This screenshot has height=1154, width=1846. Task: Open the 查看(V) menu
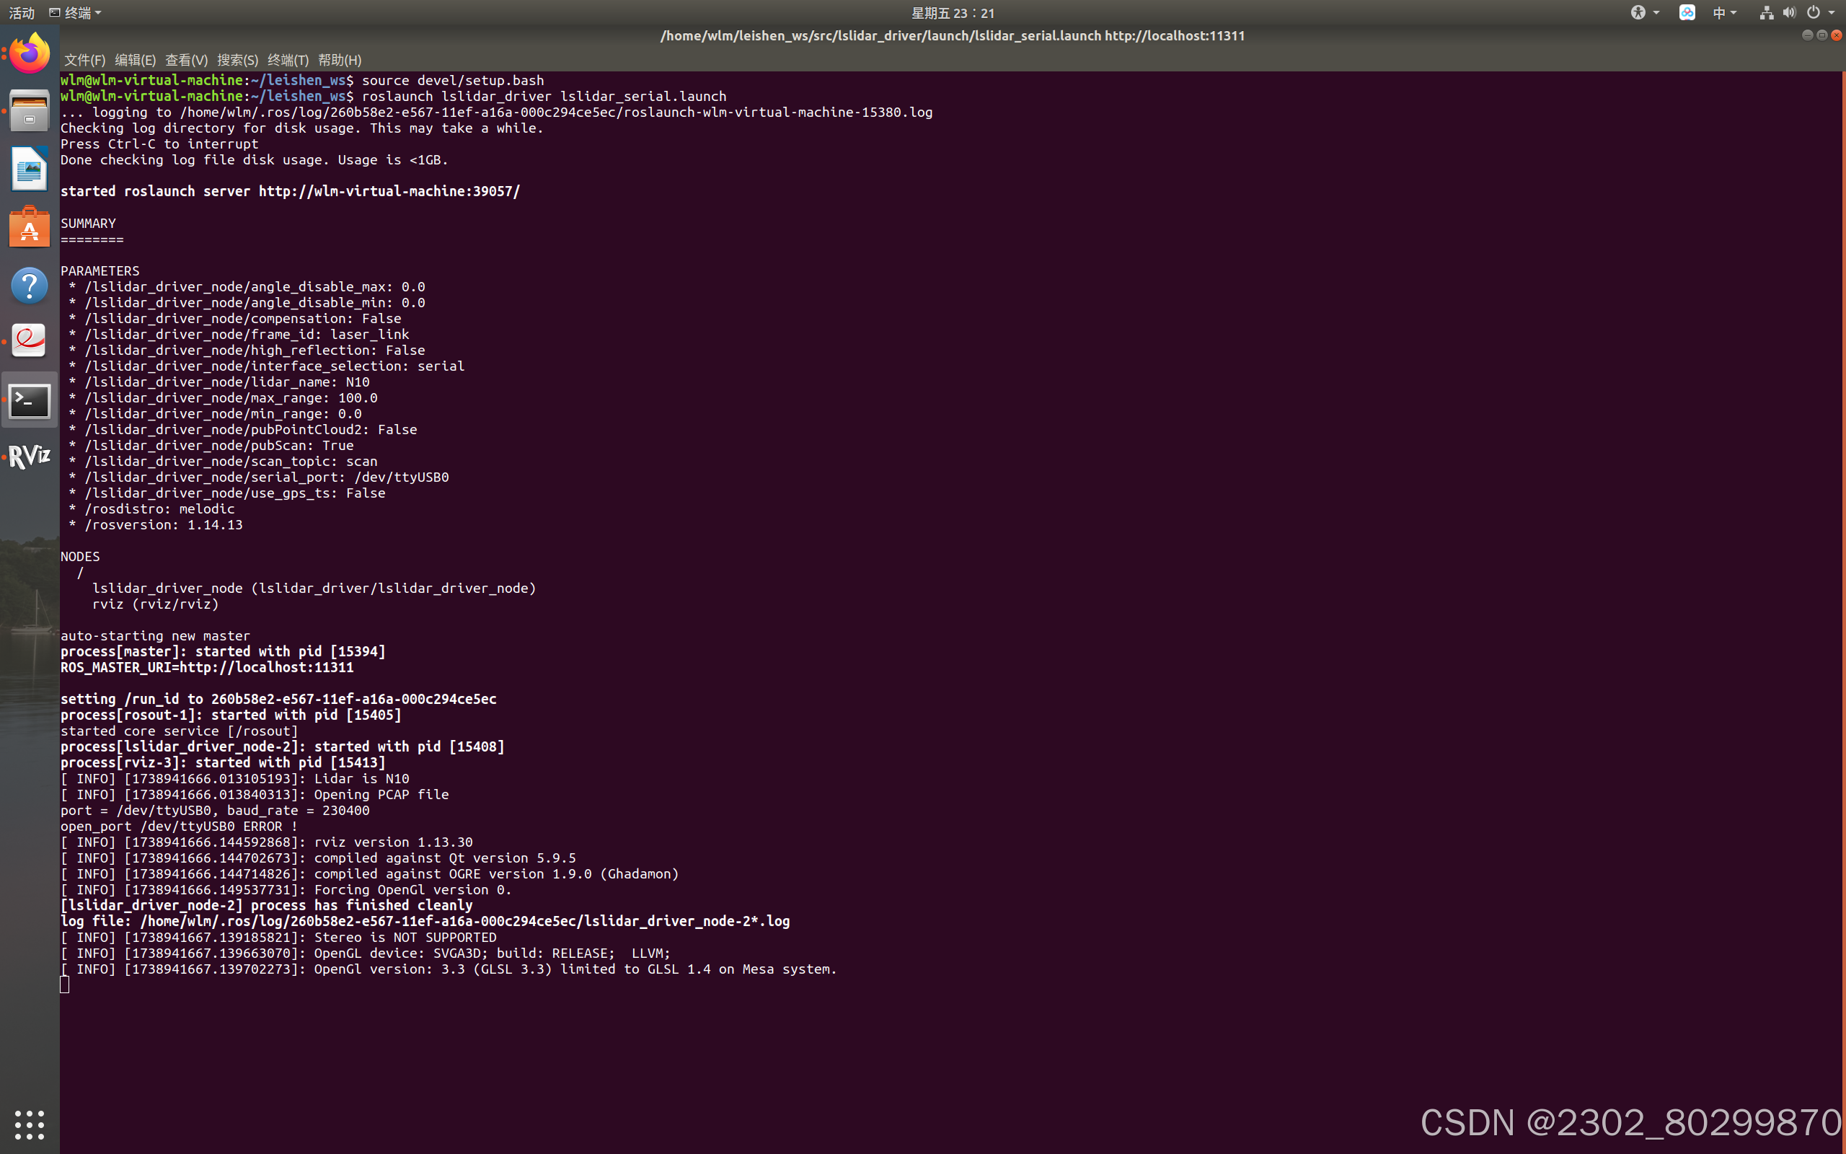[x=186, y=60]
